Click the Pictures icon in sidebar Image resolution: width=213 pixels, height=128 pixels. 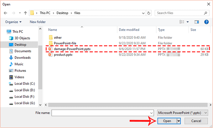11,71
